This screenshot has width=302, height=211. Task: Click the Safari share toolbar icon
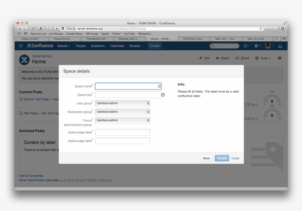pos(33,28)
